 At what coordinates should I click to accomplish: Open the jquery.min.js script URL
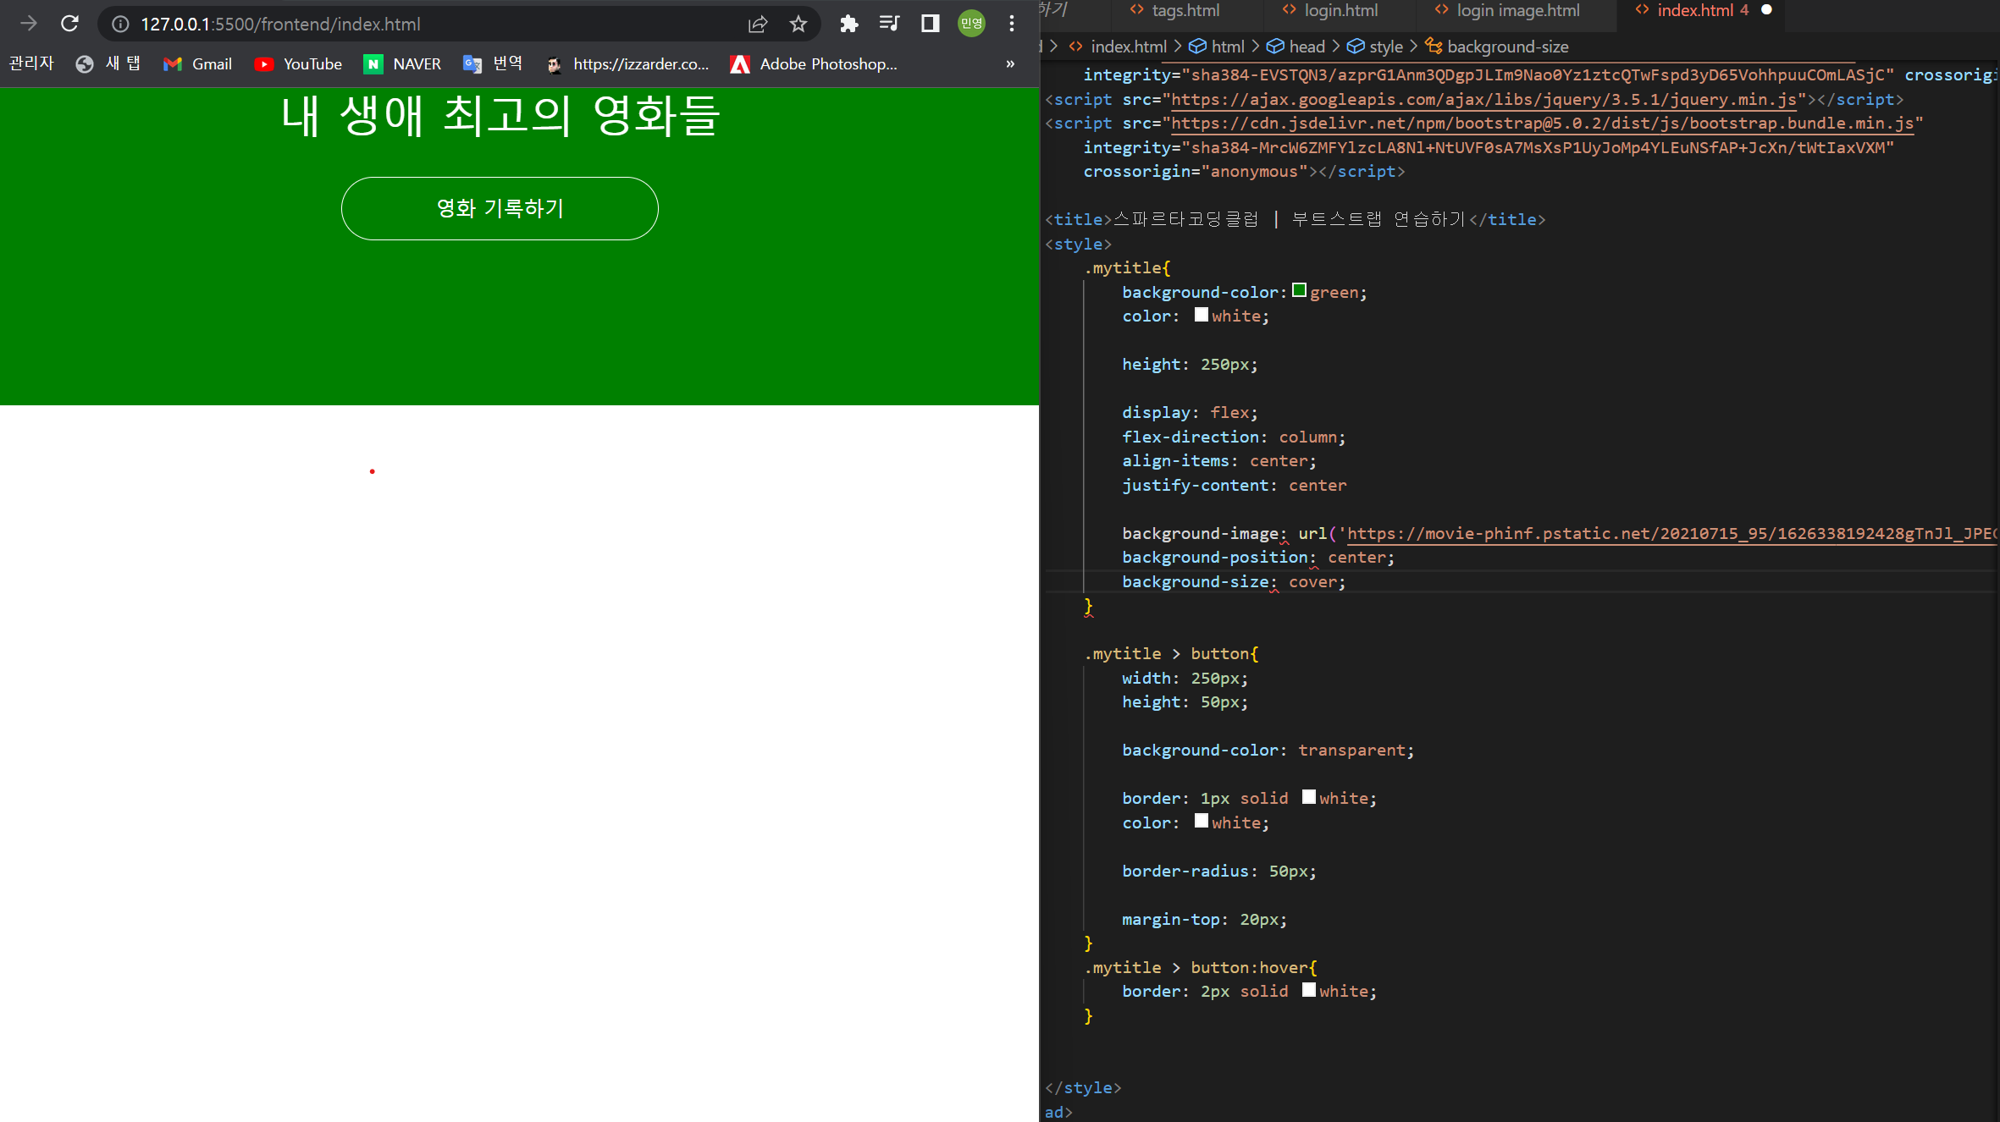coord(1483,100)
